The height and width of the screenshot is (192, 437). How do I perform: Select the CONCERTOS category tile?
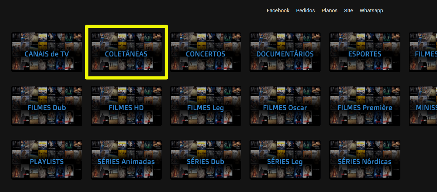pyautogui.click(x=206, y=52)
